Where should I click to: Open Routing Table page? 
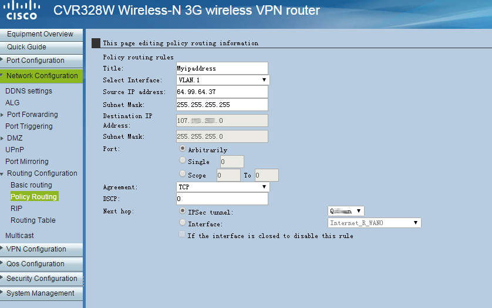33,220
